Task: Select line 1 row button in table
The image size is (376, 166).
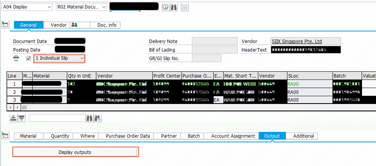Action: click(14, 84)
